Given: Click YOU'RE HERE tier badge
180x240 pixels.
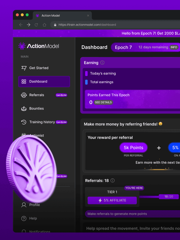Looking at the screenshot, I should 134,188.
